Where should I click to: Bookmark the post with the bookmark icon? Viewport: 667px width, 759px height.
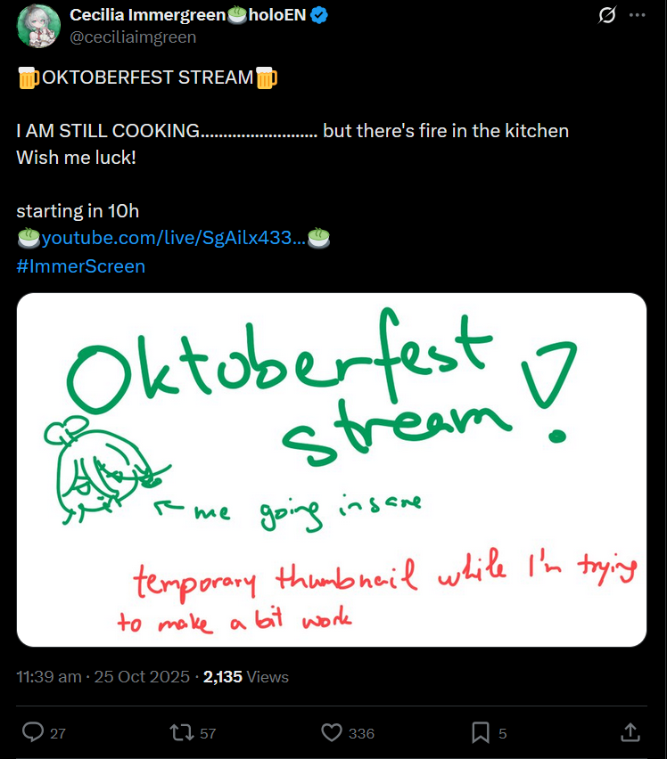coord(481,732)
